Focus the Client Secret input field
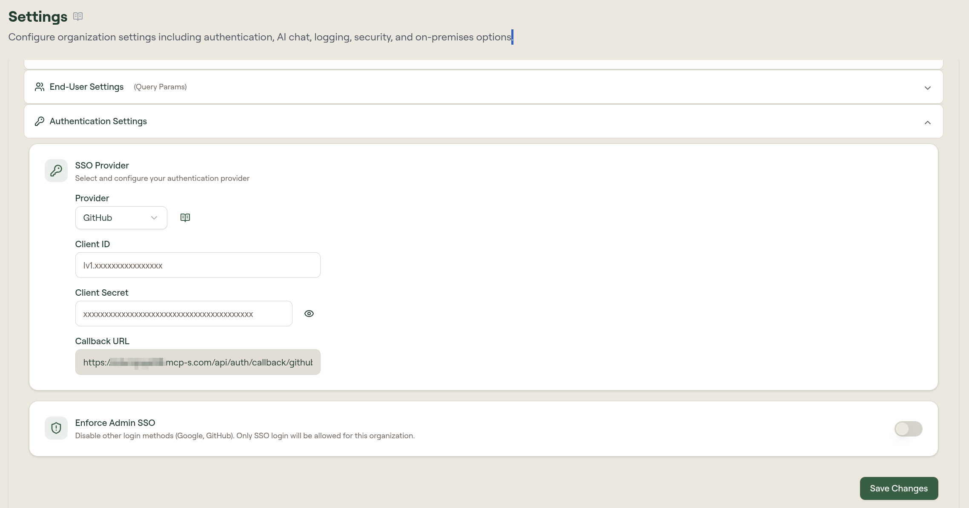 tap(184, 314)
